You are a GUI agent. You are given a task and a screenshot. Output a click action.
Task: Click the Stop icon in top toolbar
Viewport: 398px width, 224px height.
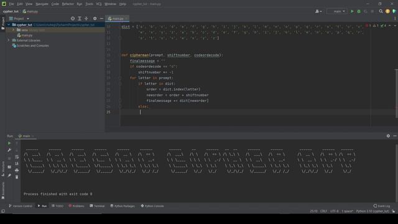373,11
